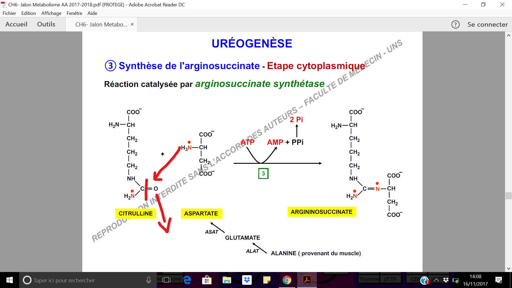Open the Edition menu
512x288 pixels.
coord(29,13)
